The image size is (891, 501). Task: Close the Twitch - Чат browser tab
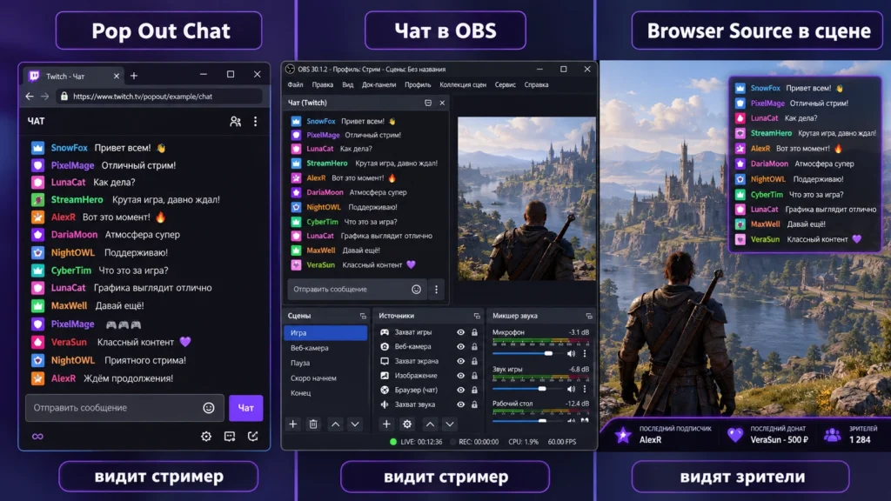coord(117,76)
